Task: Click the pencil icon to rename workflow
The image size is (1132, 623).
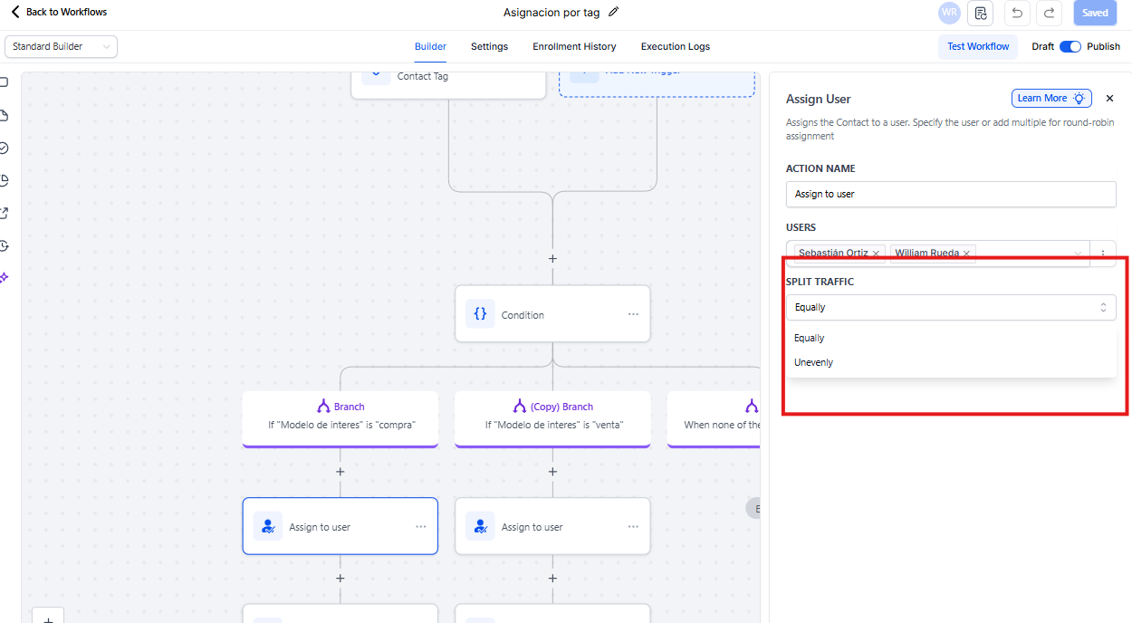Action: click(x=614, y=12)
